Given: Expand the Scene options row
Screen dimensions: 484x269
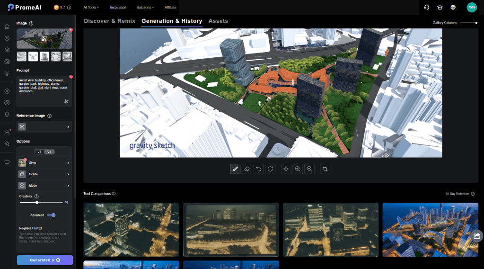Looking at the screenshot, I should (x=44, y=174).
